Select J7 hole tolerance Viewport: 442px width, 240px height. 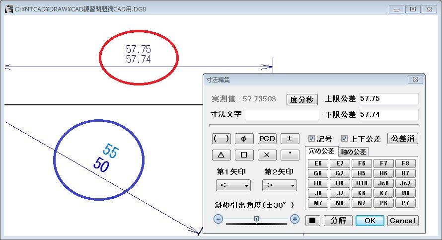pyautogui.click(x=340, y=193)
